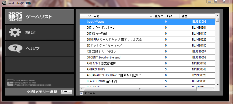Click the saveEditor title bar app icon
The width and height of the screenshot is (233, 104).
coord(4,3)
